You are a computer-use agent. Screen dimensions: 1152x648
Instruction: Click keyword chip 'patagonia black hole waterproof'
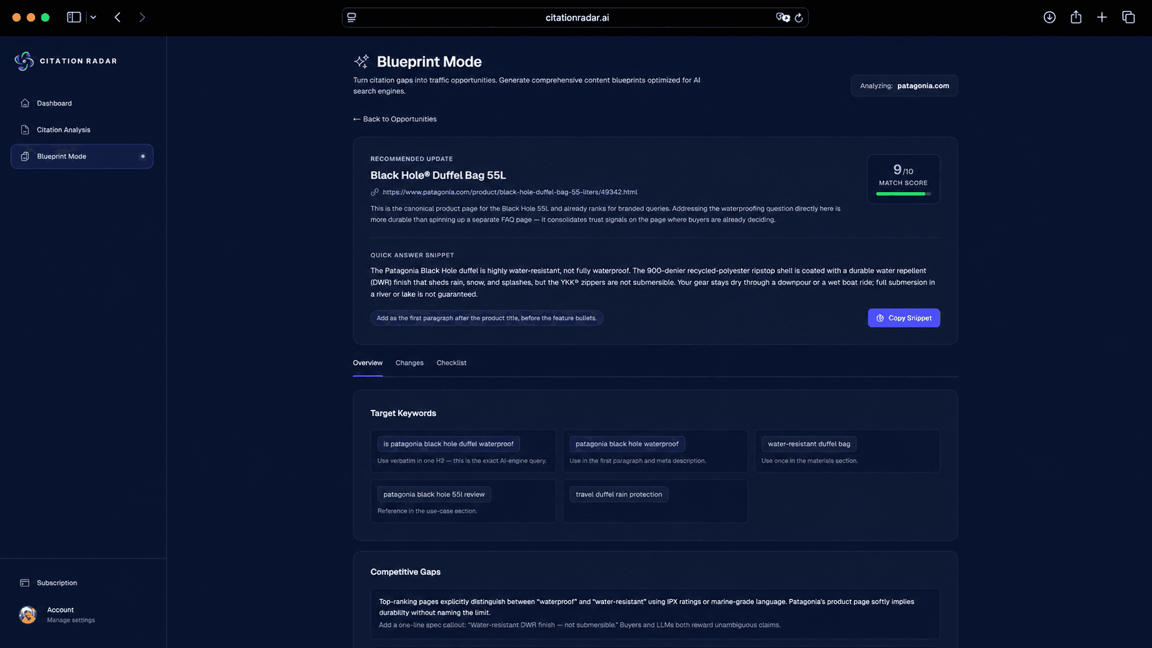tap(627, 444)
